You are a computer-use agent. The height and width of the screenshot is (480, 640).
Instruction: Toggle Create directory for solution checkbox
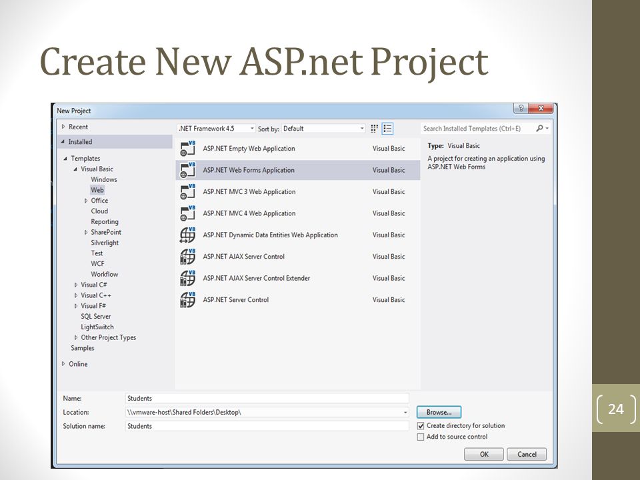[x=421, y=426]
